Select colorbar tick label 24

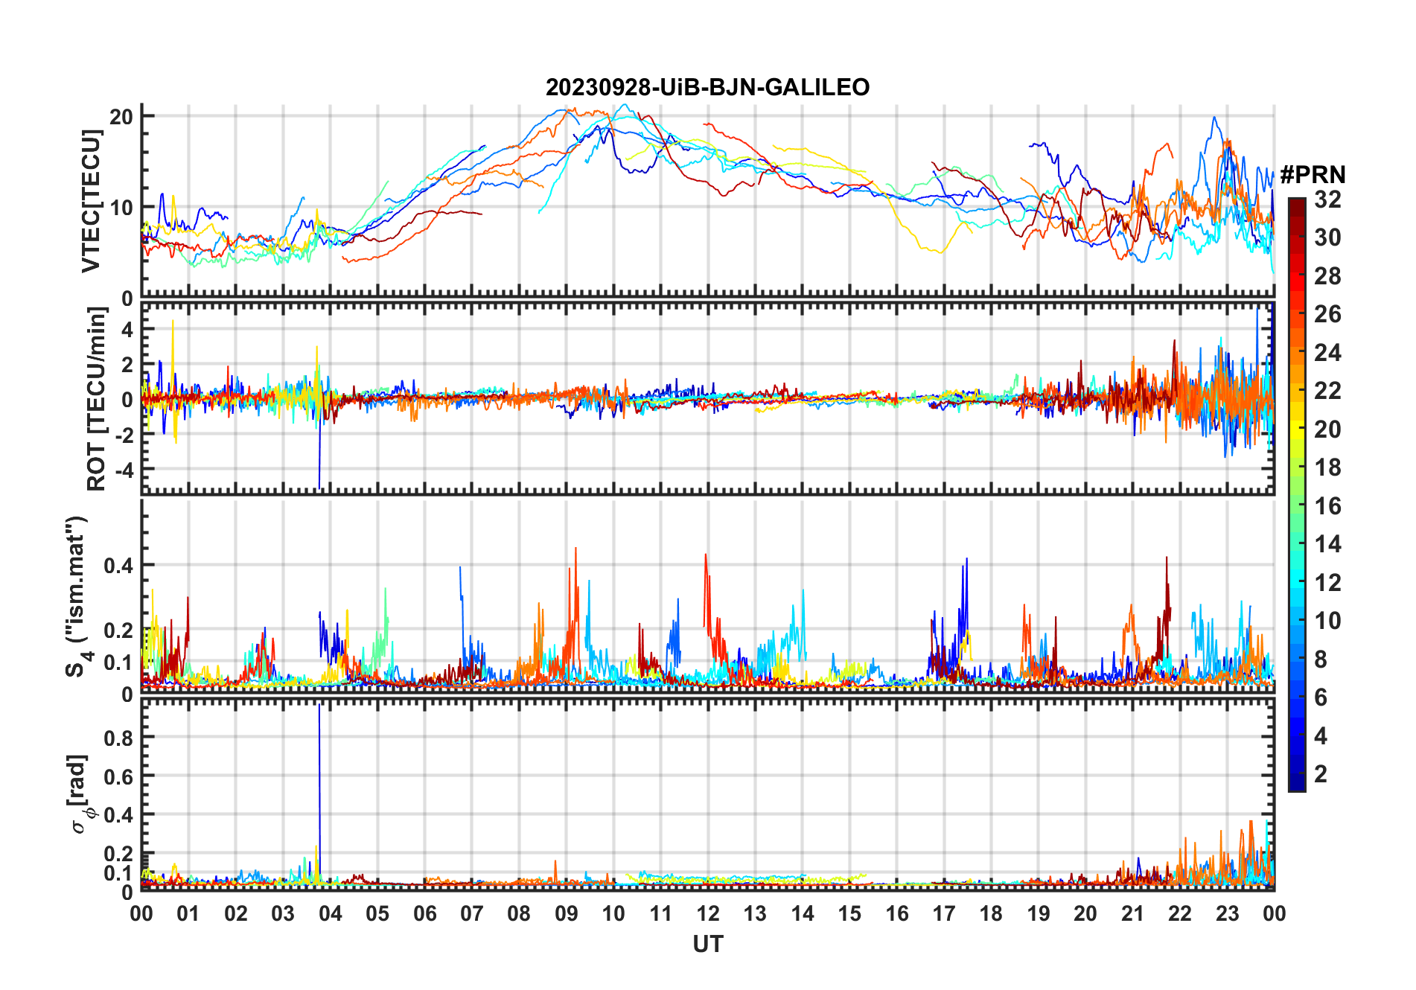coord(1327,353)
